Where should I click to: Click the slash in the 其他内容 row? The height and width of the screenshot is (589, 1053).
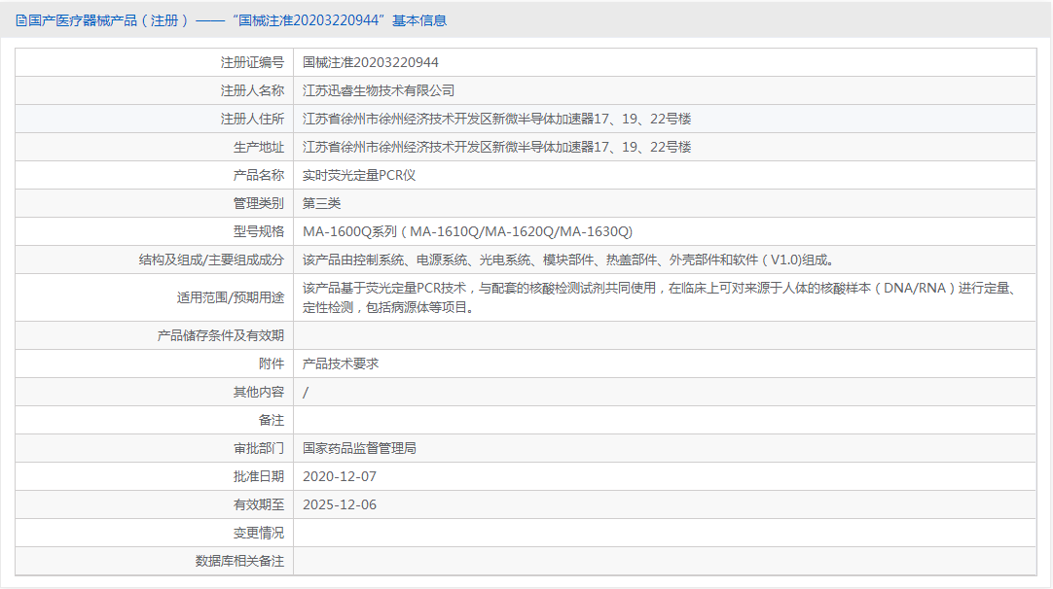pos(305,392)
